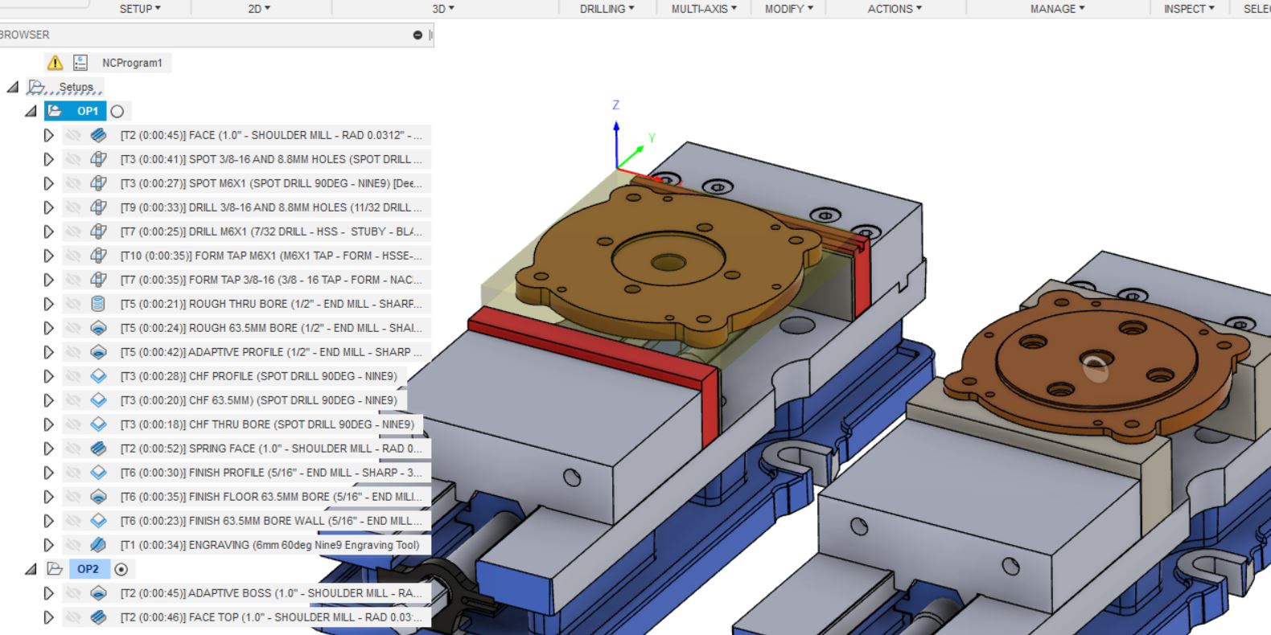Click the adaptive icon on ADAPTIVE PROFILE row
This screenshot has height=635, width=1271.
tap(98, 352)
